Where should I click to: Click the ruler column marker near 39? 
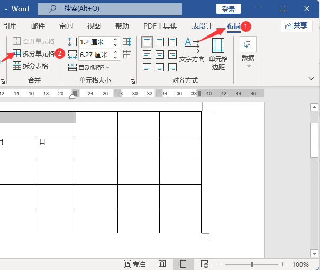click(x=200, y=94)
